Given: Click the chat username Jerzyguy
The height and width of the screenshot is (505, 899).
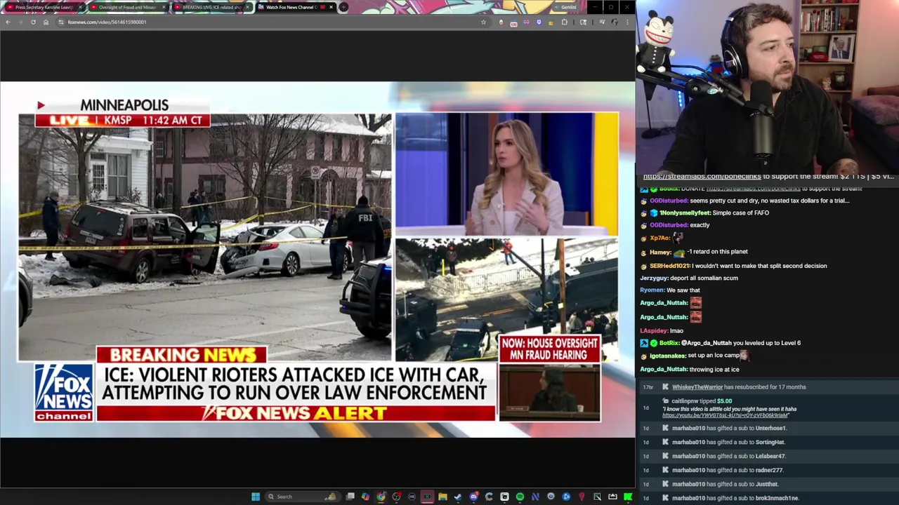Looking at the screenshot, I should (653, 278).
